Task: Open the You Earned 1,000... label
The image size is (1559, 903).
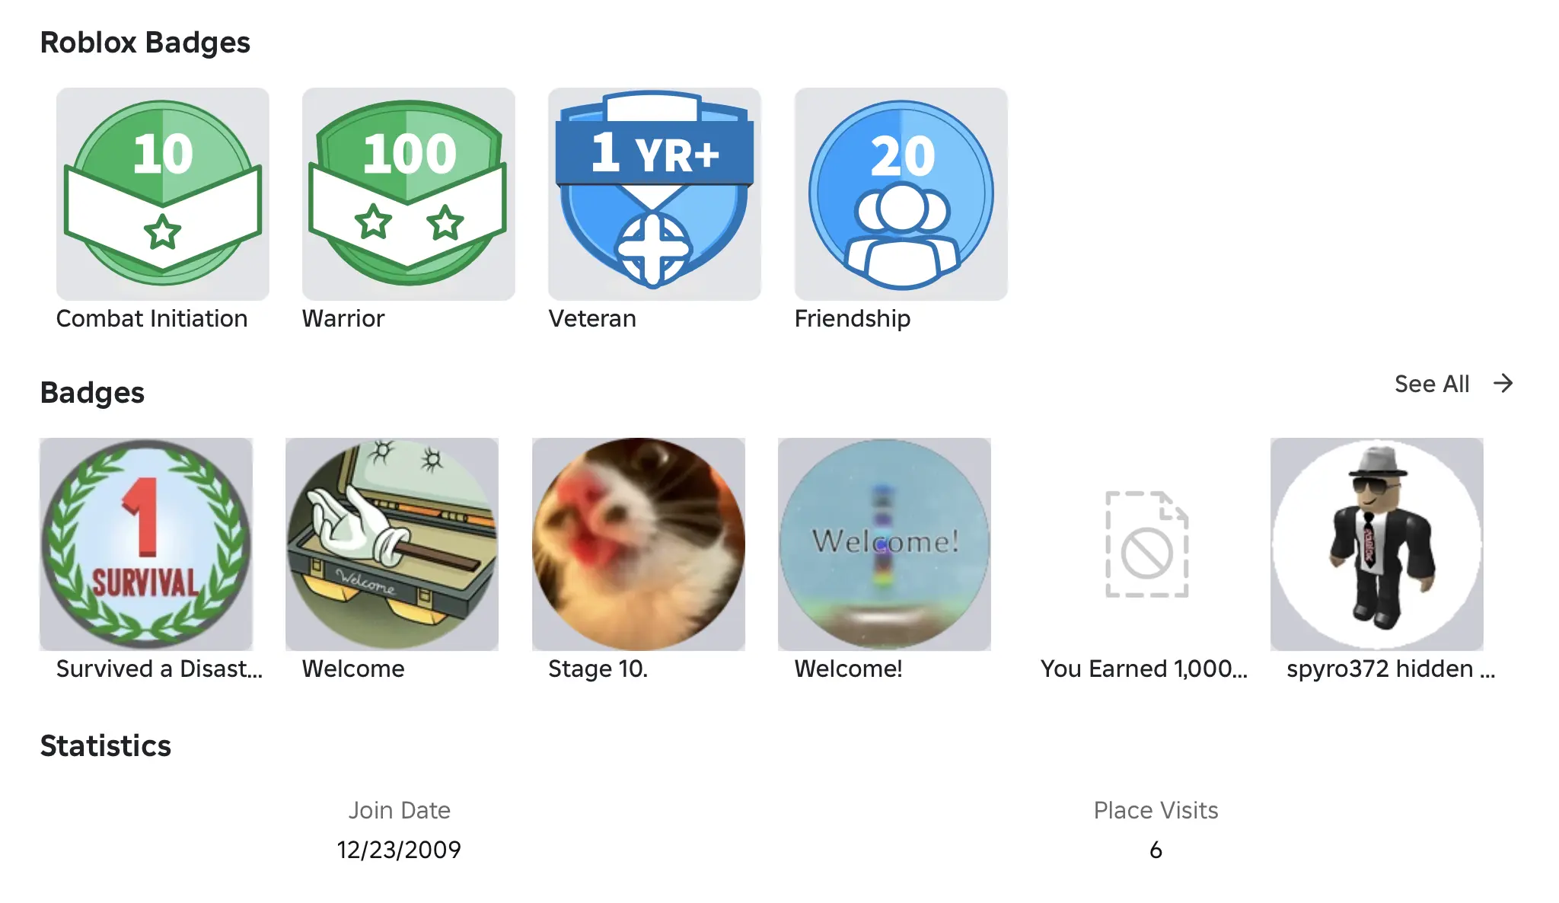Action: click(1144, 668)
